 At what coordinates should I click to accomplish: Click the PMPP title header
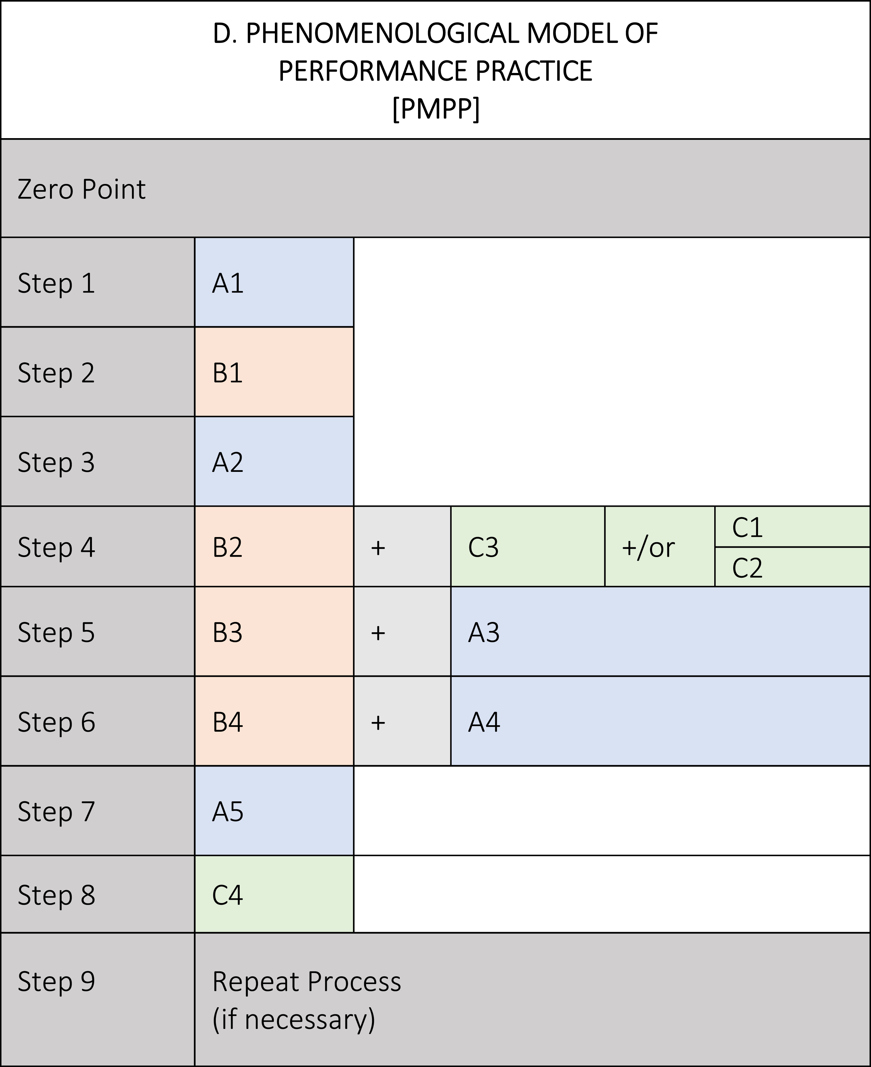point(435,70)
